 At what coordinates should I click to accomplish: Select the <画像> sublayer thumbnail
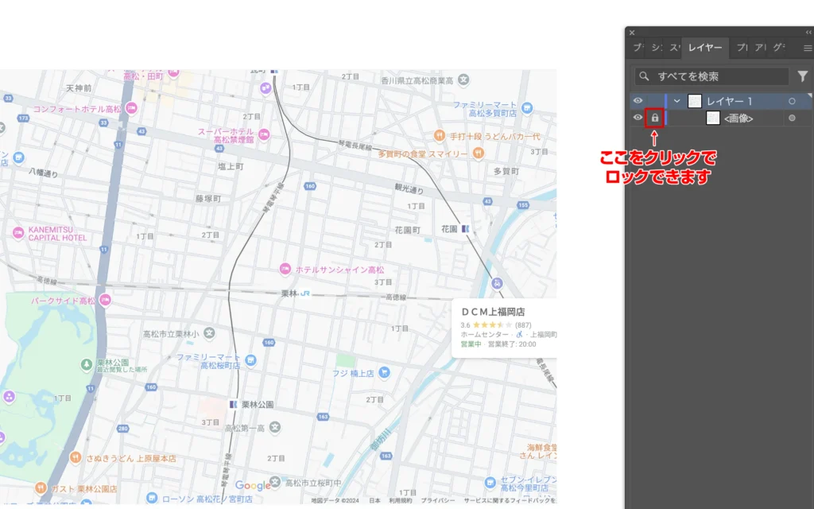pyautogui.click(x=713, y=119)
